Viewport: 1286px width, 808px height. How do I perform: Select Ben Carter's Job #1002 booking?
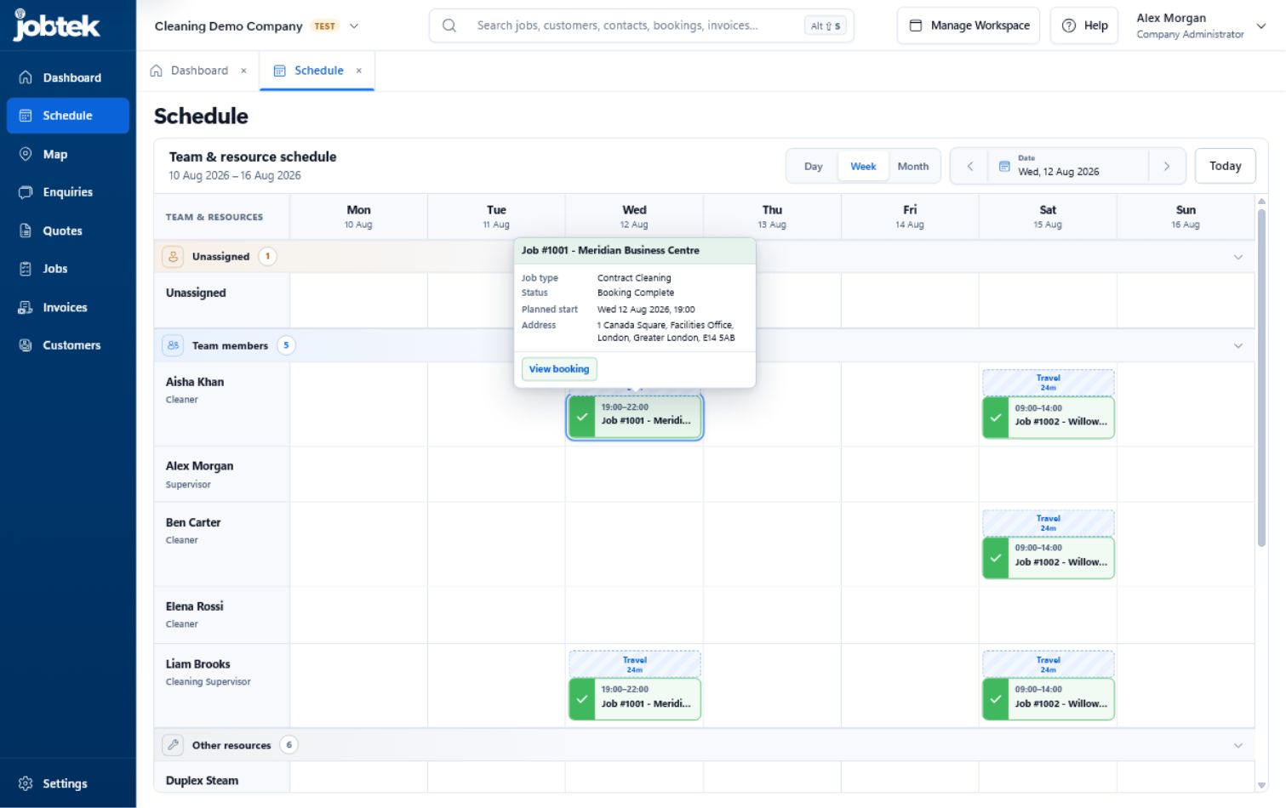[1049, 558]
